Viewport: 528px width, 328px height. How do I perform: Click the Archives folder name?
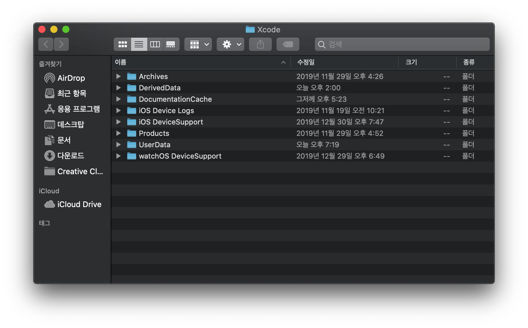pyautogui.click(x=153, y=76)
